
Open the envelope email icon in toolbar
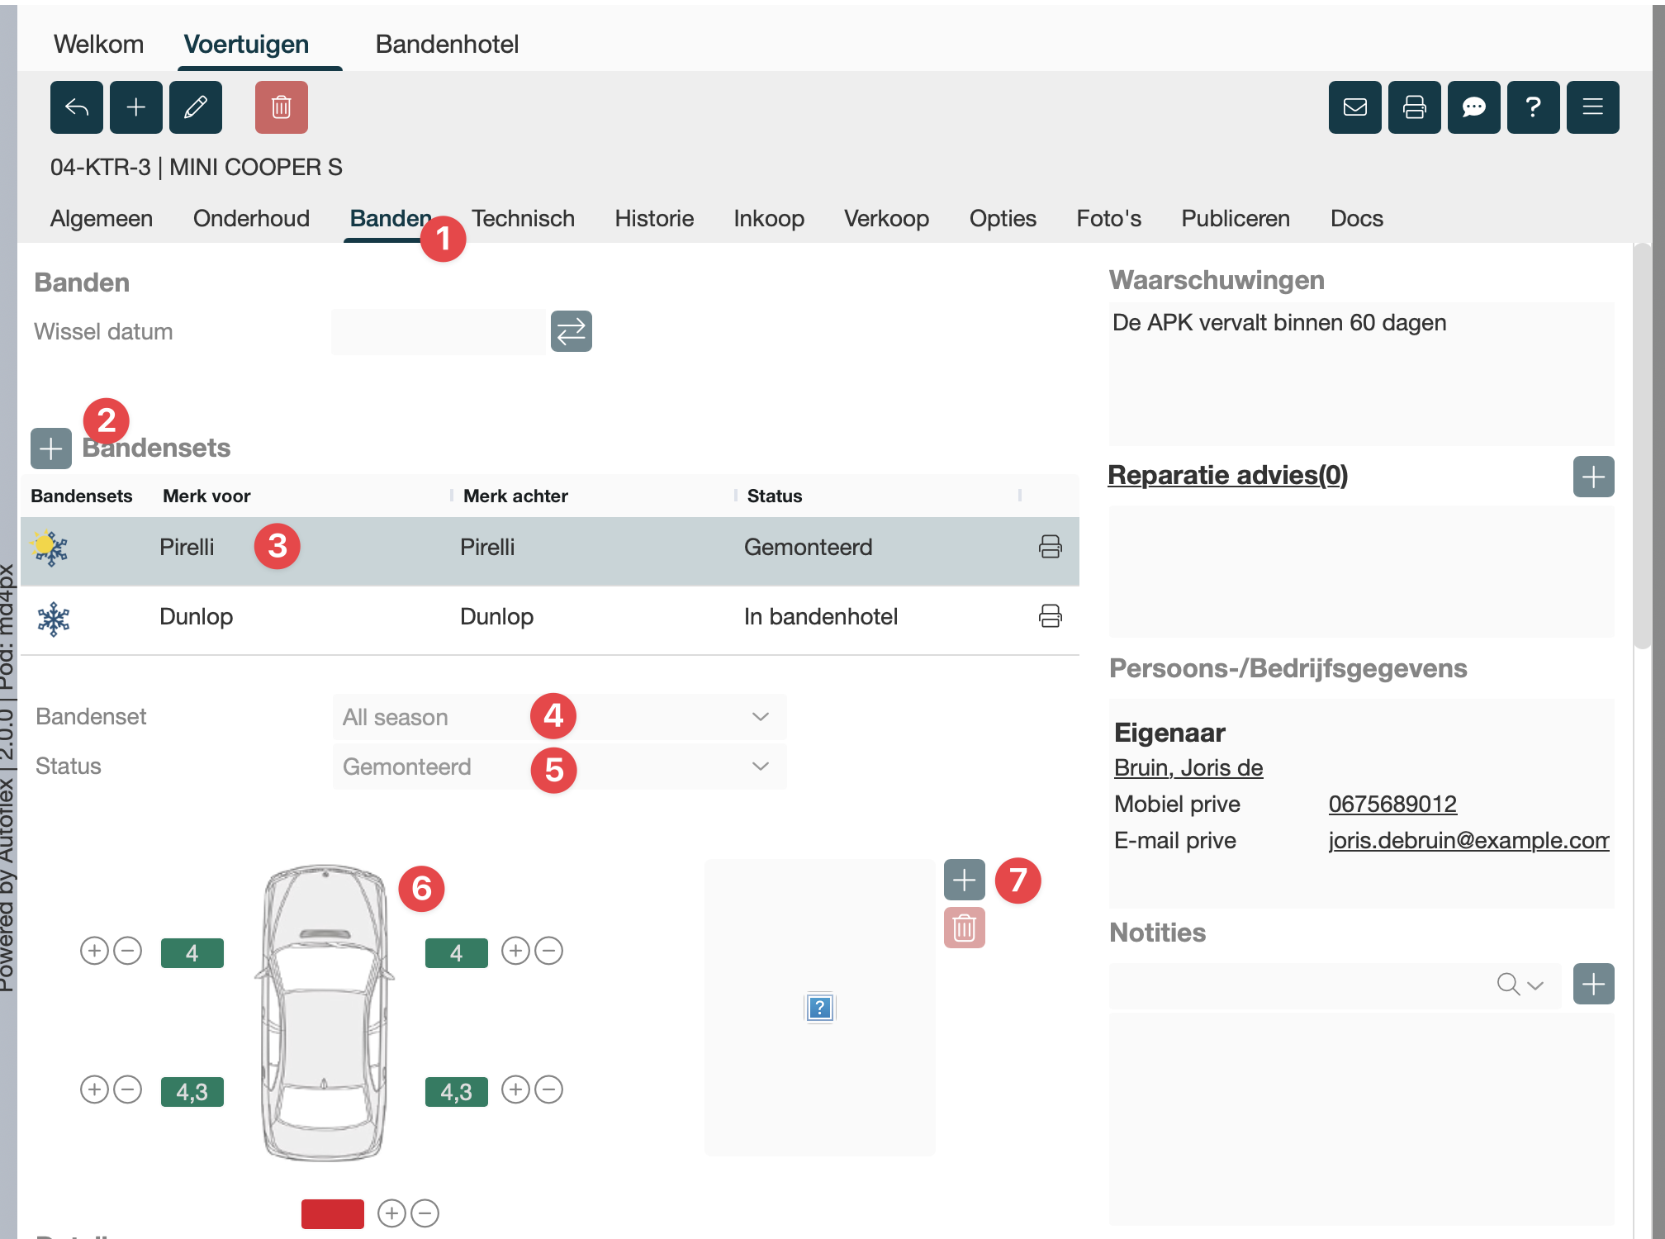[x=1354, y=107]
